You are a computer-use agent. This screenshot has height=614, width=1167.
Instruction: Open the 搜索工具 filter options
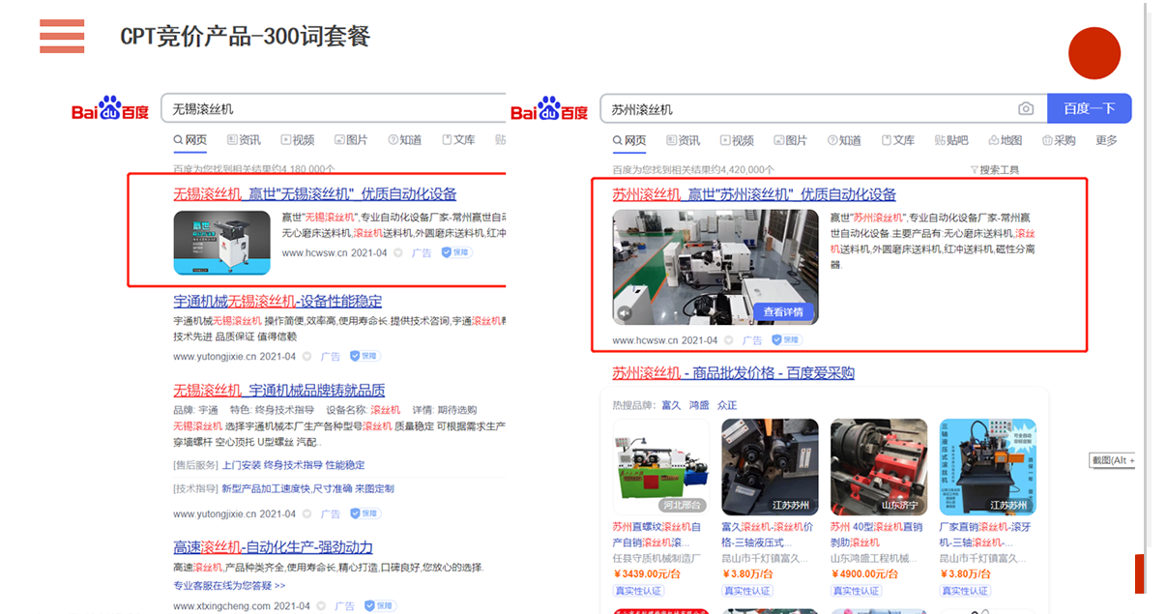pyautogui.click(x=994, y=170)
